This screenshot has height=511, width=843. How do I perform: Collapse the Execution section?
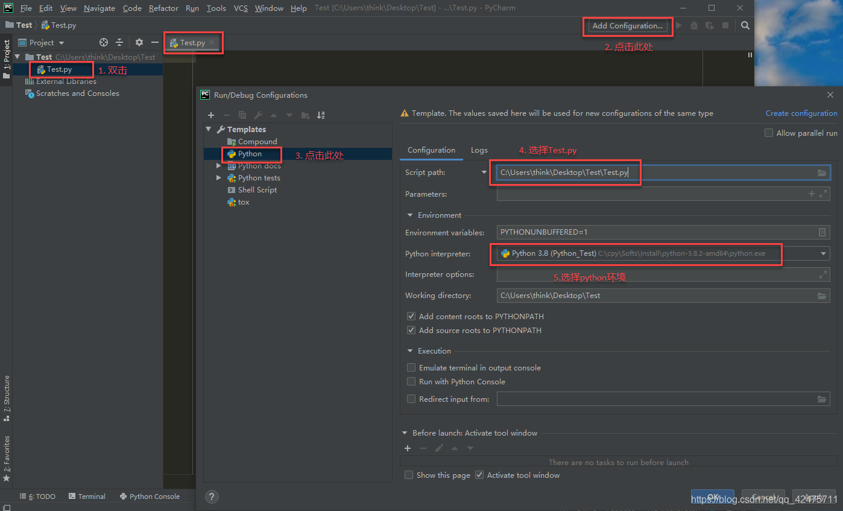pos(410,351)
